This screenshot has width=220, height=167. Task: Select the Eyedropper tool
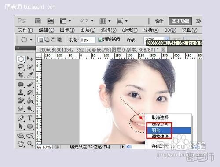tap(30, 75)
